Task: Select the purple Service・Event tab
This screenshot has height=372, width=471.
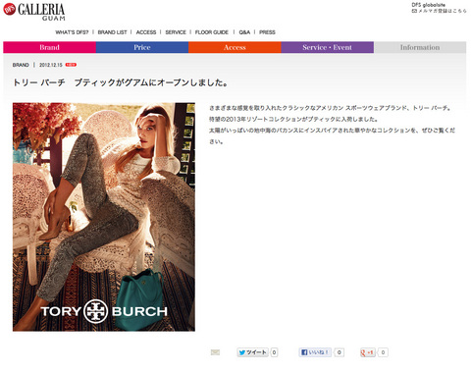Action: (327, 47)
